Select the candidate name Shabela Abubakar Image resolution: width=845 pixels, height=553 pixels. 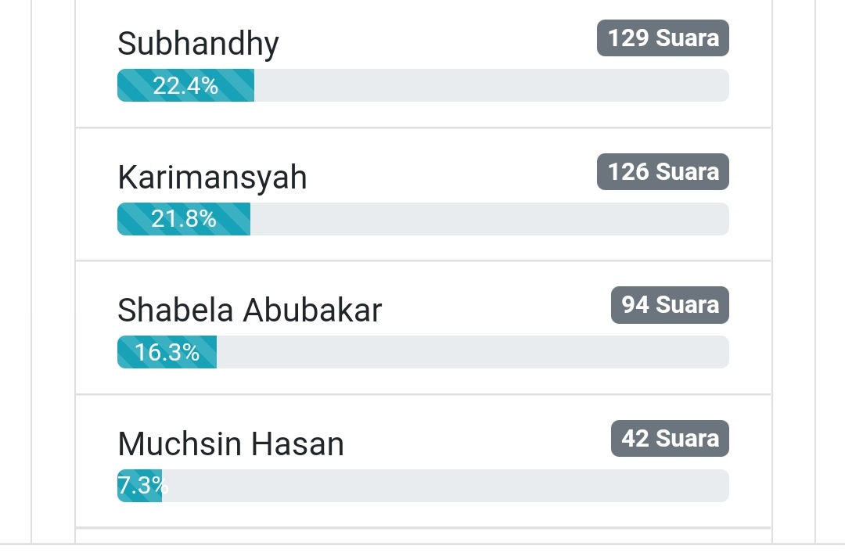(250, 311)
